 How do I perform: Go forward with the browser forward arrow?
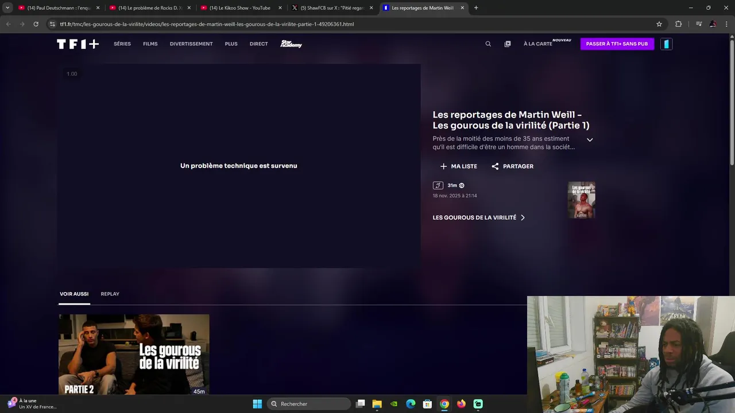(22, 24)
